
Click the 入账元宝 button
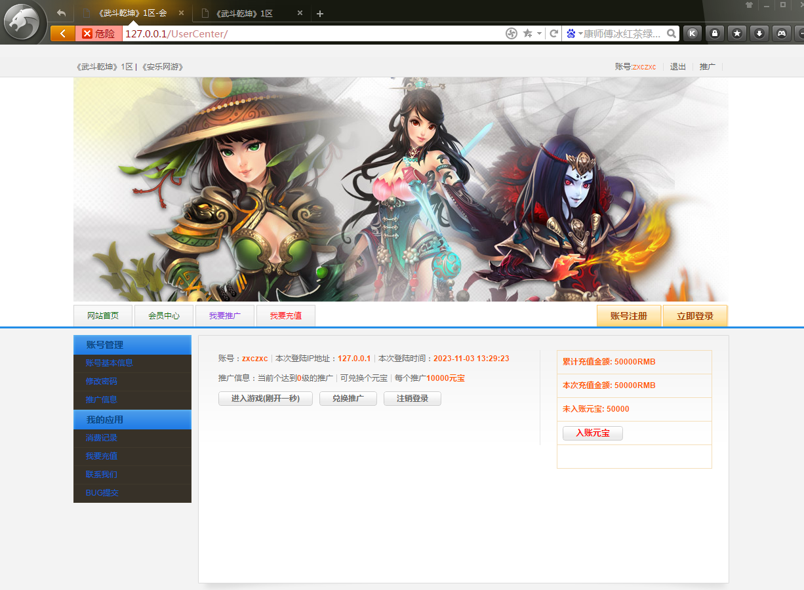(593, 433)
